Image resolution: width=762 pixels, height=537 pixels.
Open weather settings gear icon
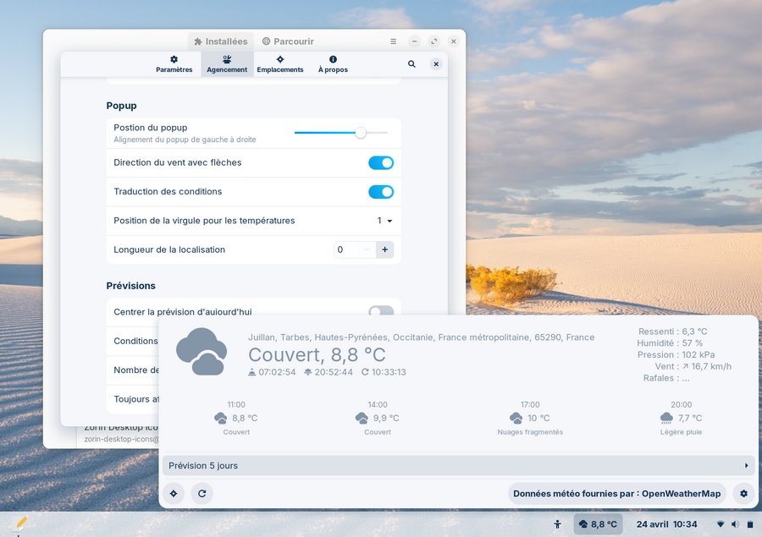pos(743,493)
